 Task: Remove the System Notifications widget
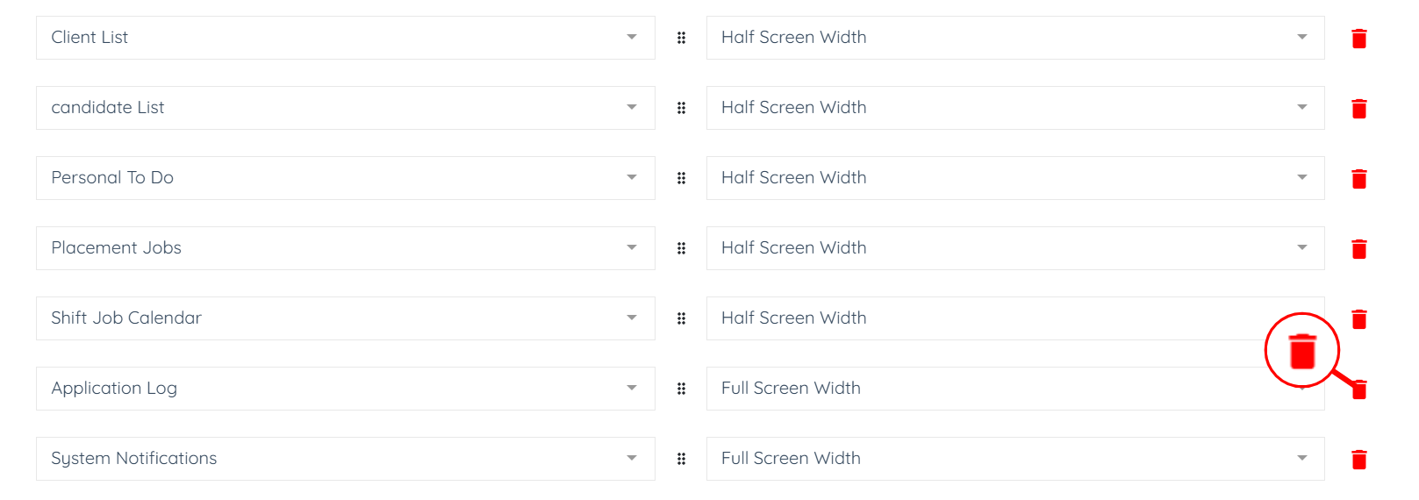point(1358,460)
